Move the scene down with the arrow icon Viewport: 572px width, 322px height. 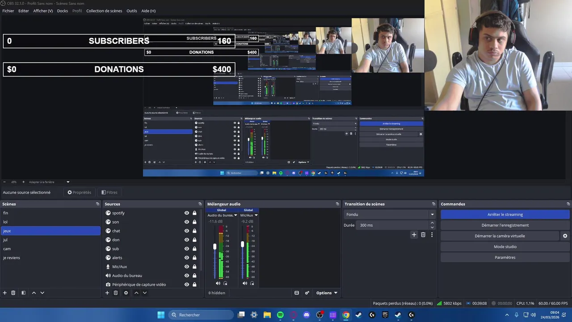click(42, 293)
